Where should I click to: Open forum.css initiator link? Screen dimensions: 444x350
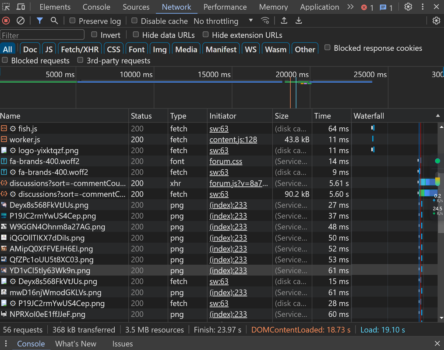coord(226,161)
